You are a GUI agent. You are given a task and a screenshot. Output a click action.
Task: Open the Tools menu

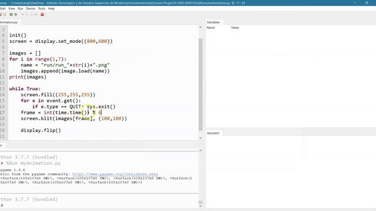point(42,8)
